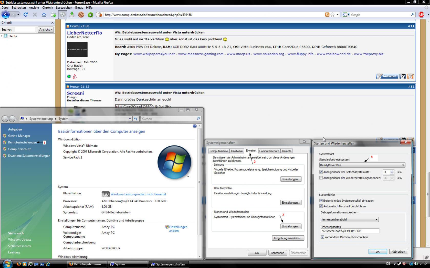Open the Windows Start orb
The height and width of the screenshot is (268, 430).
(x=7, y=264)
